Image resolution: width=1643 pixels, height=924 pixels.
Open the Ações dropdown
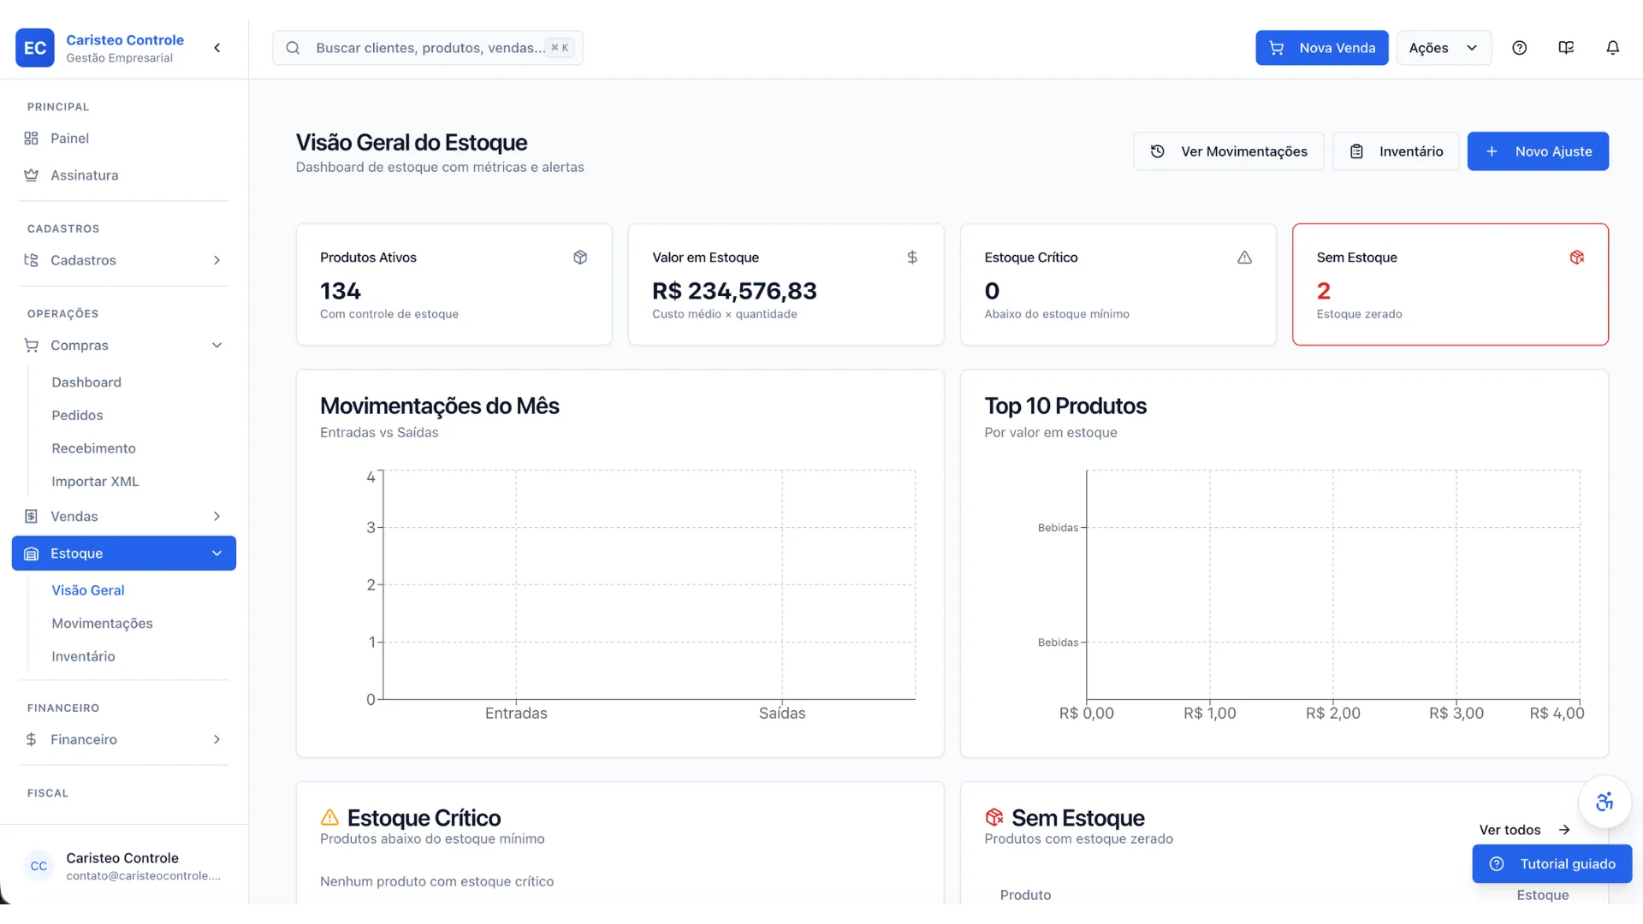[x=1444, y=48]
